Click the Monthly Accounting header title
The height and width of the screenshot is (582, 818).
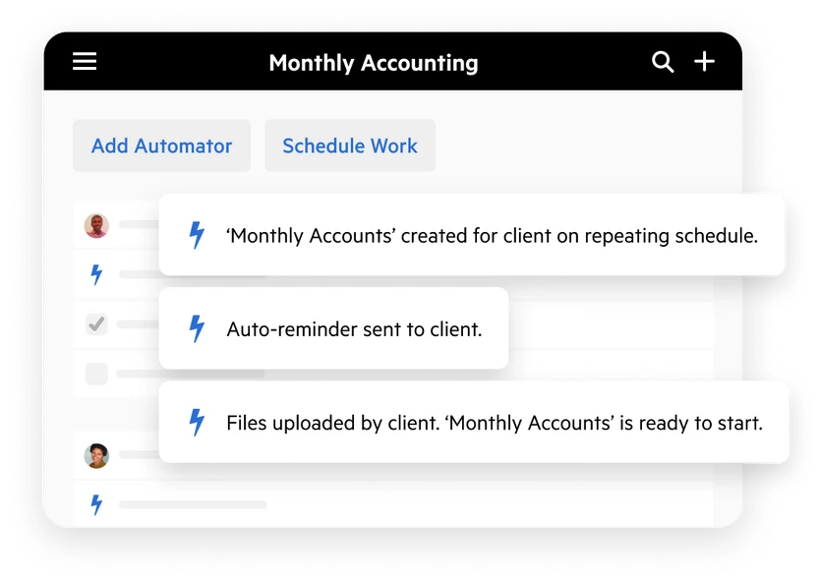click(x=374, y=63)
